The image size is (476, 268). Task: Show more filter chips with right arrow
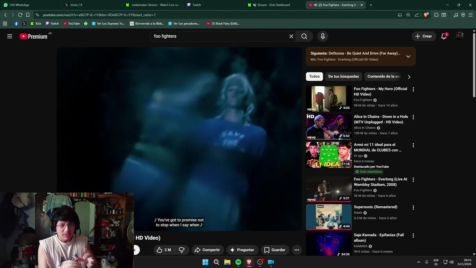click(409, 77)
